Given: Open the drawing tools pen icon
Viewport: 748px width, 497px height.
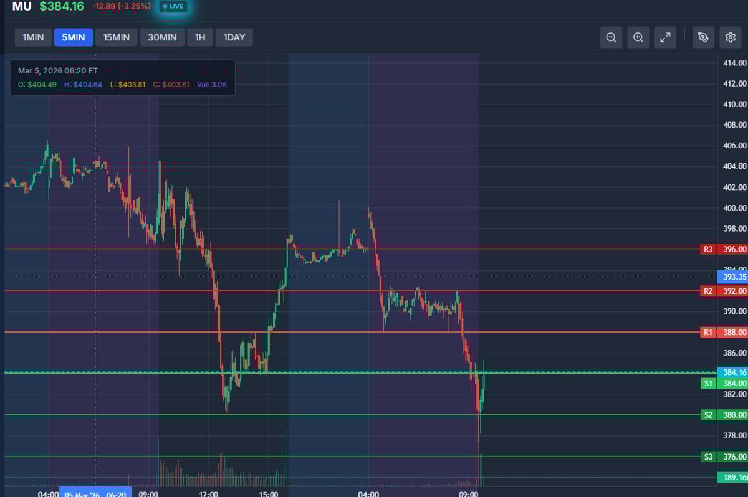Looking at the screenshot, I should (703, 37).
